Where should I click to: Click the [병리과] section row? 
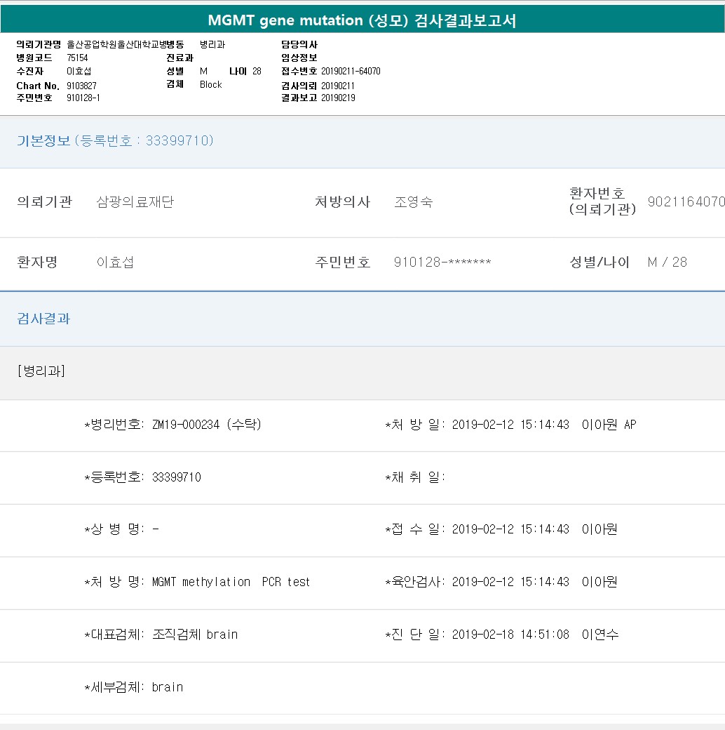(41, 371)
